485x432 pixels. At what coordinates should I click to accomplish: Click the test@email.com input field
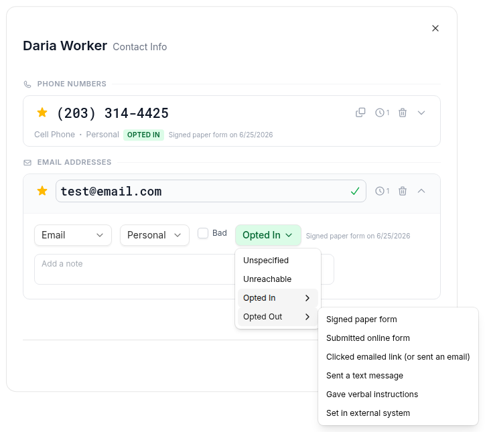point(211,191)
